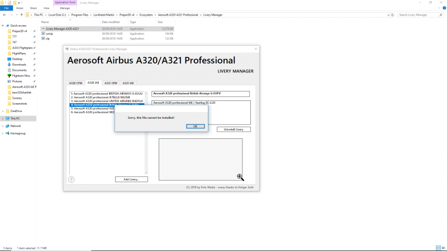Viewport: 447px width, 251px height.
Task: Close the Livery Manager window
Action: 256,49
